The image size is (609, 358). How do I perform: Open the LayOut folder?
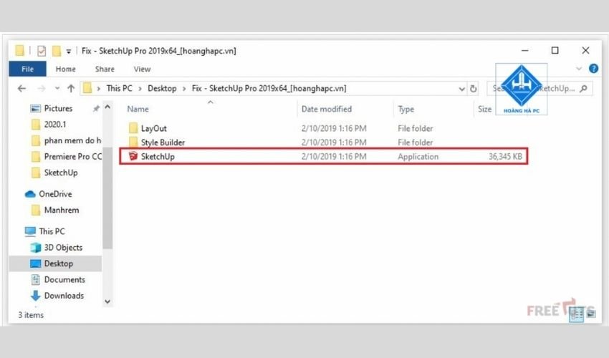[153, 128]
